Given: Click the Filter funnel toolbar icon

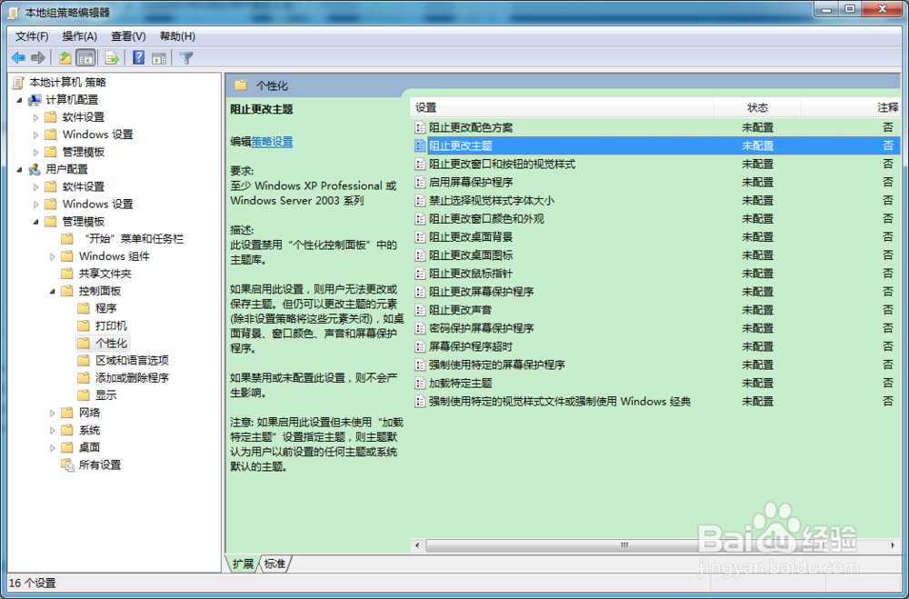Looking at the screenshot, I should point(186,58).
